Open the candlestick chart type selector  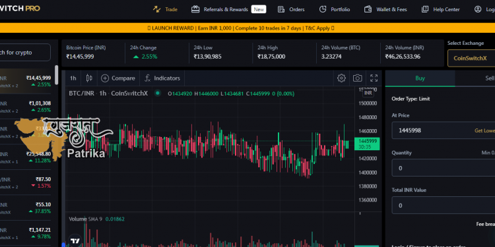(x=89, y=78)
